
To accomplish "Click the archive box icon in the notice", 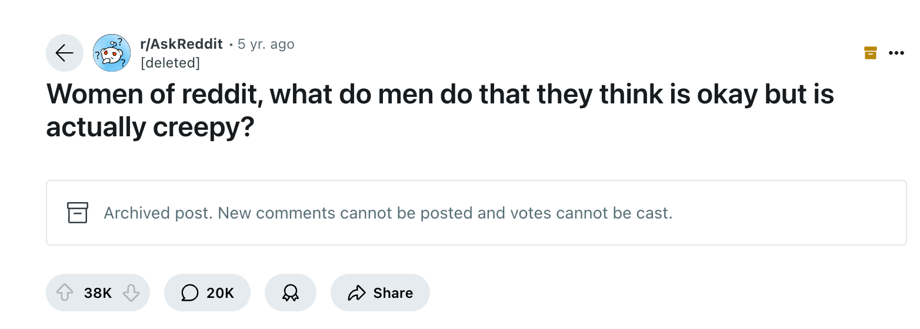I will pos(78,213).
